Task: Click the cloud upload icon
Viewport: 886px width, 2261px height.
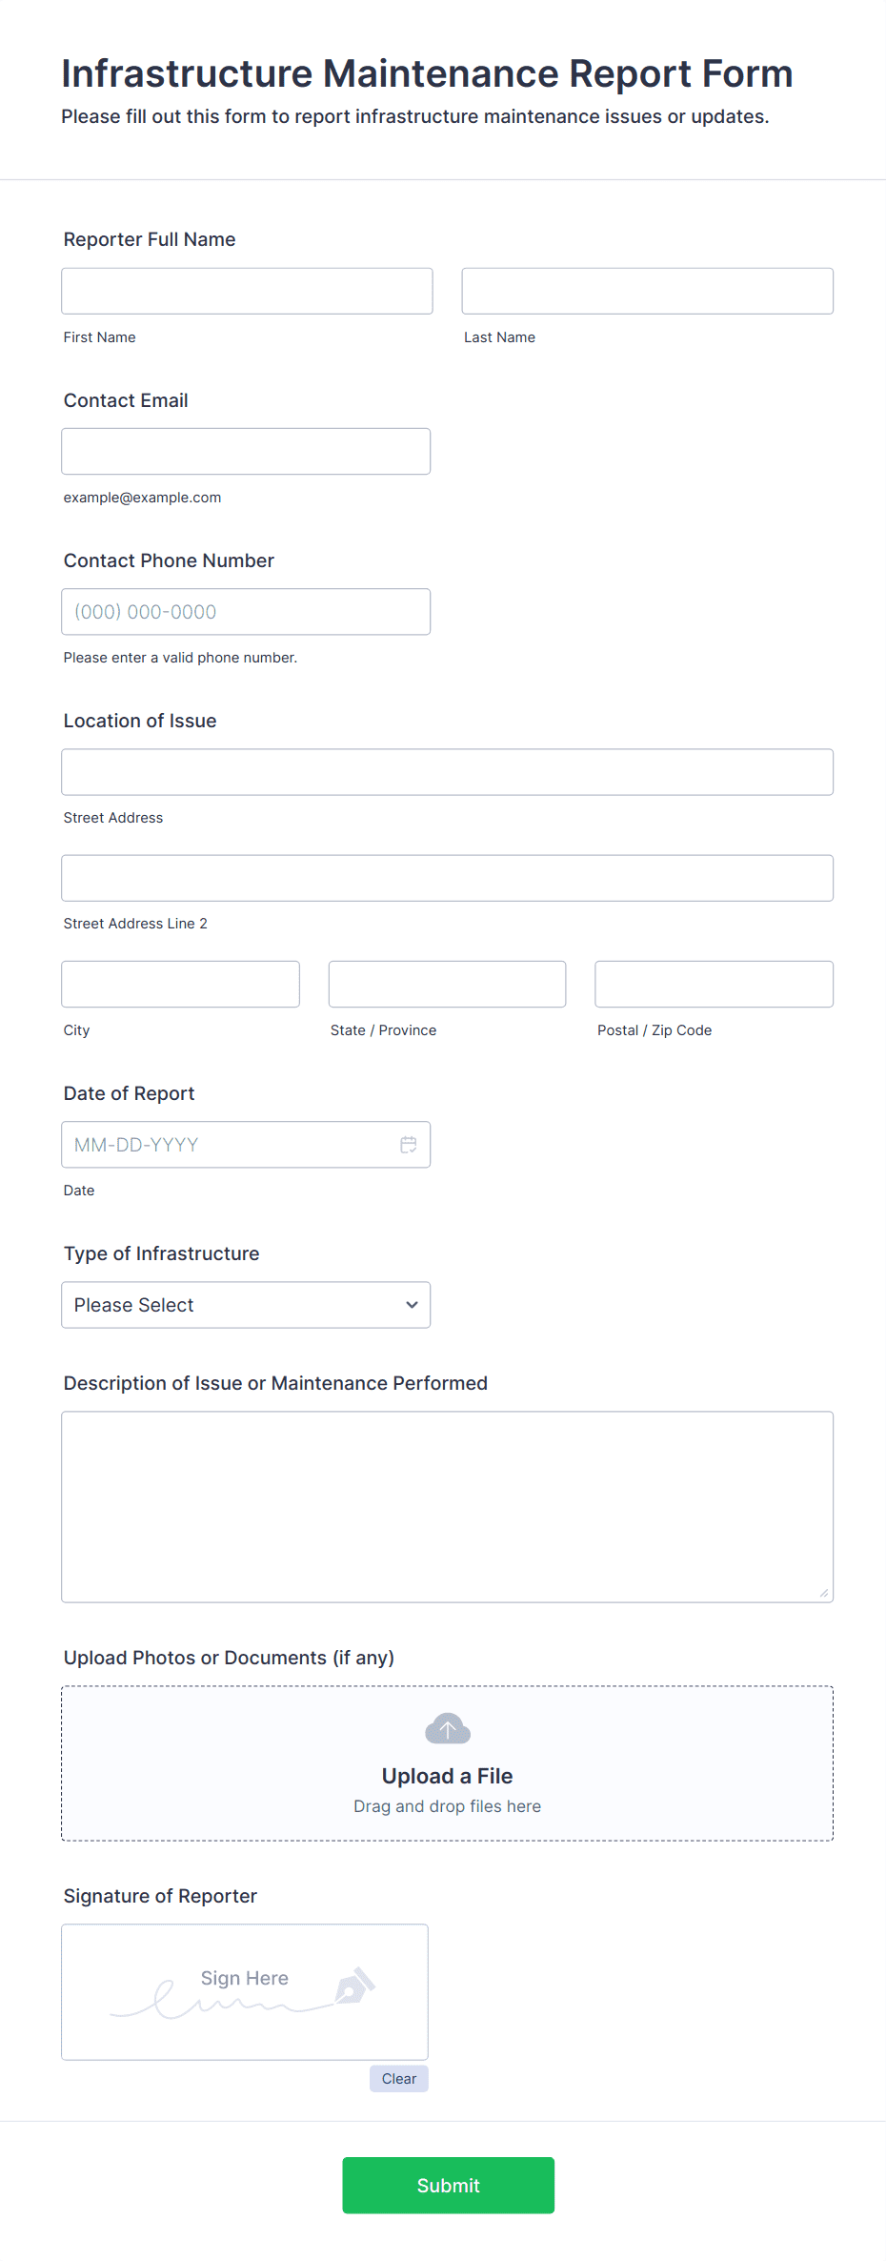Action: click(x=447, y=1728)
